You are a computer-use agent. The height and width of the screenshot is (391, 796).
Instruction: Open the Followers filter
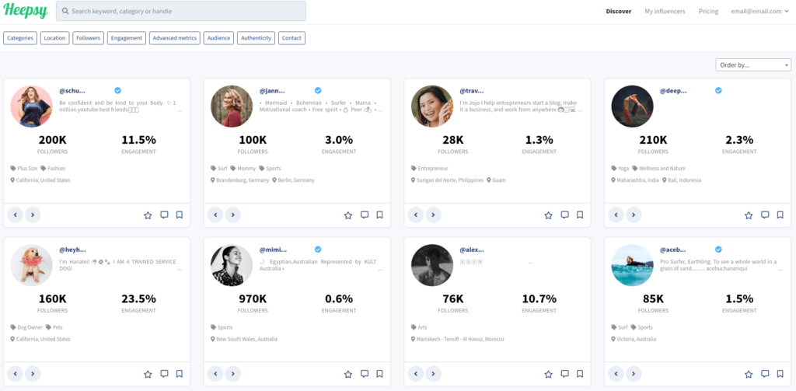coord(88,38)
